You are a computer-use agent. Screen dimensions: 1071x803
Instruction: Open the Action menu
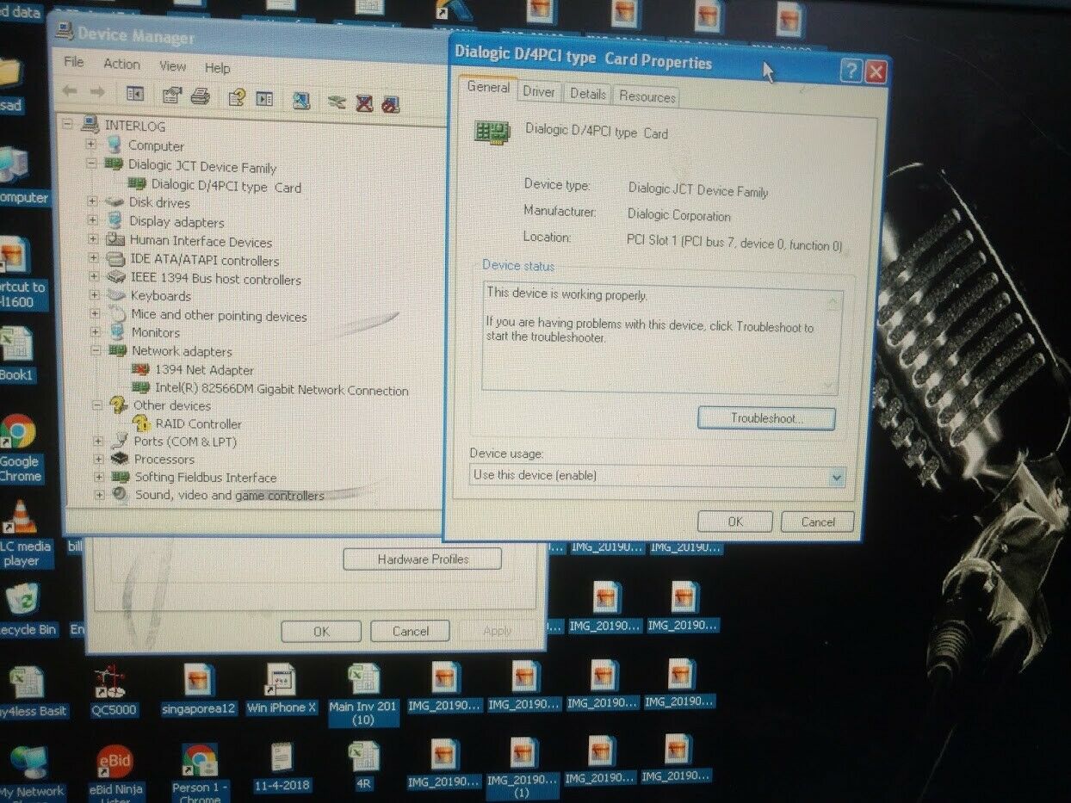pos(121,64)
